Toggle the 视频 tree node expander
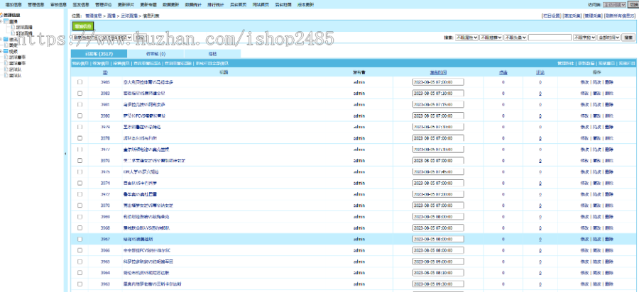The height and width of the screenshot is (292, 639). point(1,51)
